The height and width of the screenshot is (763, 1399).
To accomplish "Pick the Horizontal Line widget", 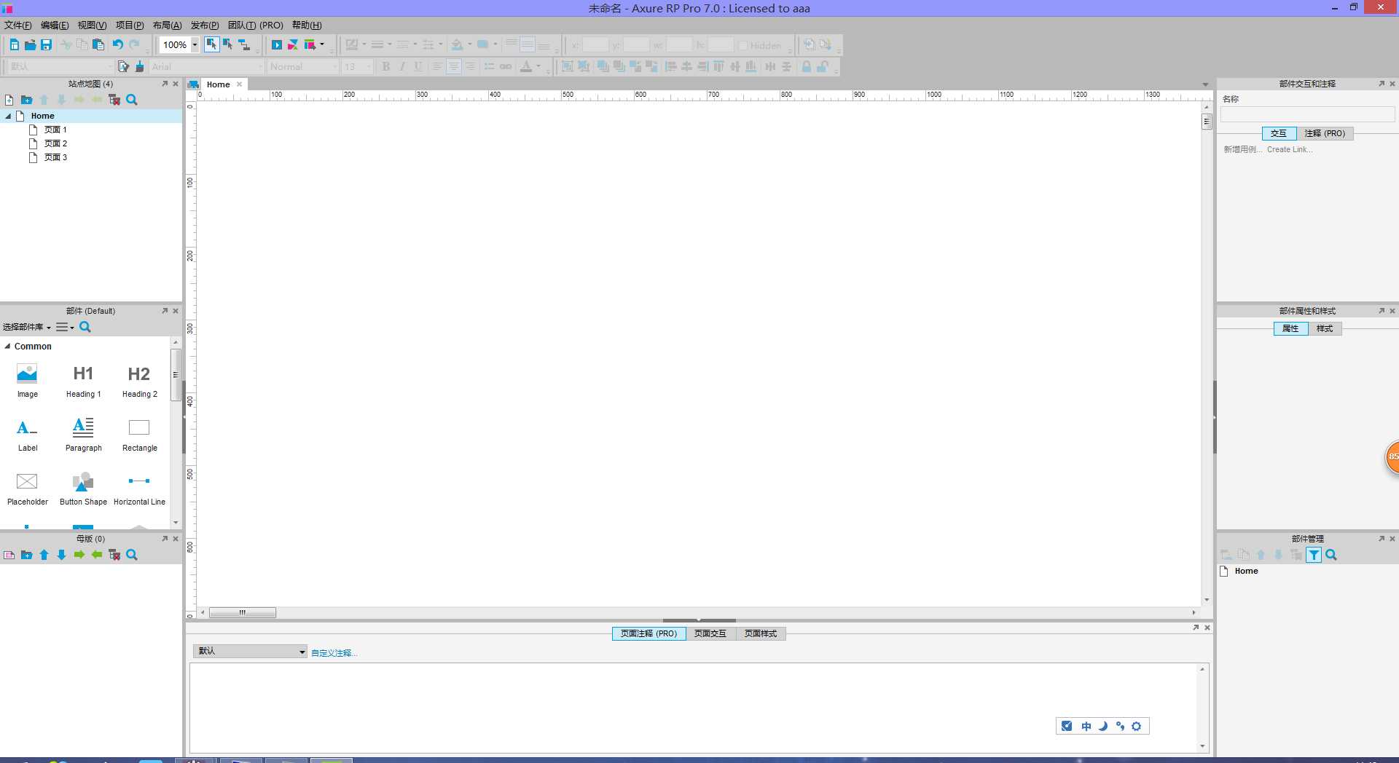I will [x=139, y=489].
